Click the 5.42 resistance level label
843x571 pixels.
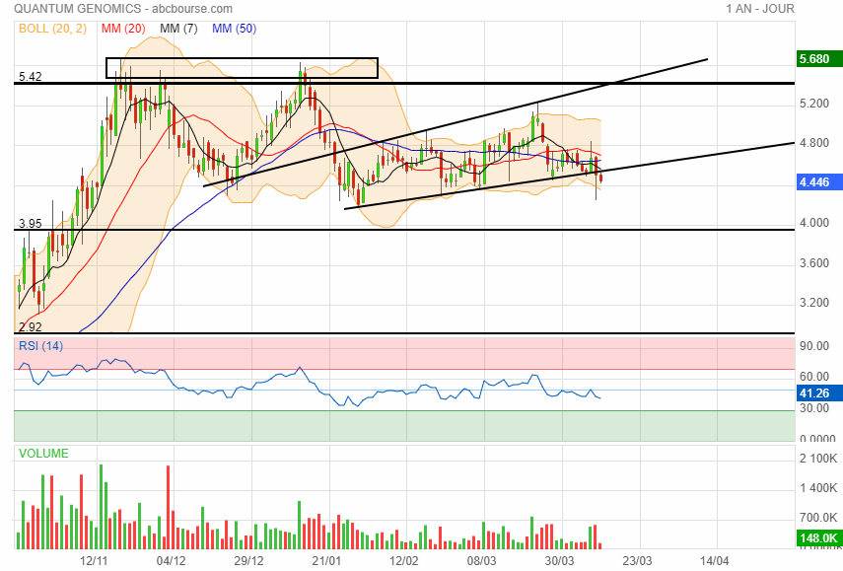[31, 76]
